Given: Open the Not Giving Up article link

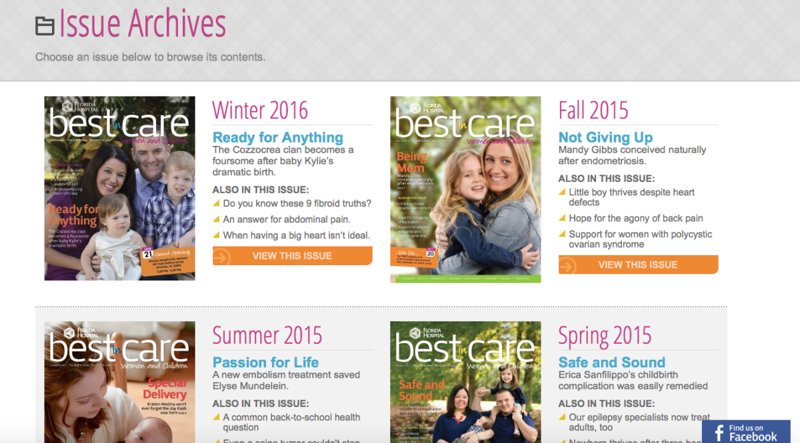Looking at the screenshot, I should point(605,137).
